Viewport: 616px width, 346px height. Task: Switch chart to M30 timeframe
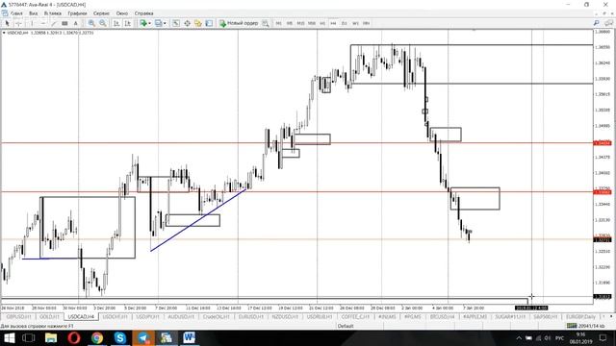pyautogui.click(x=312, y=23)
